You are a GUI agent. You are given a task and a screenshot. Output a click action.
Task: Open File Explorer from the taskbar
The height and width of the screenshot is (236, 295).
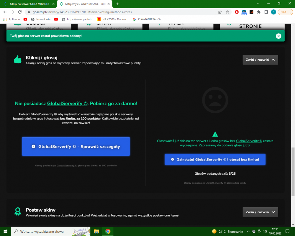click(x=96, y=232)
